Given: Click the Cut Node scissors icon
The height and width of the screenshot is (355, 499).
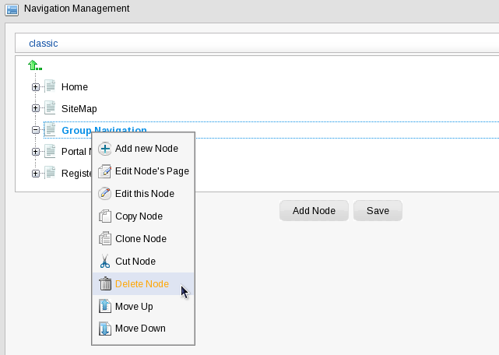Looking at the screenshot, I should (x=106, y=262).
